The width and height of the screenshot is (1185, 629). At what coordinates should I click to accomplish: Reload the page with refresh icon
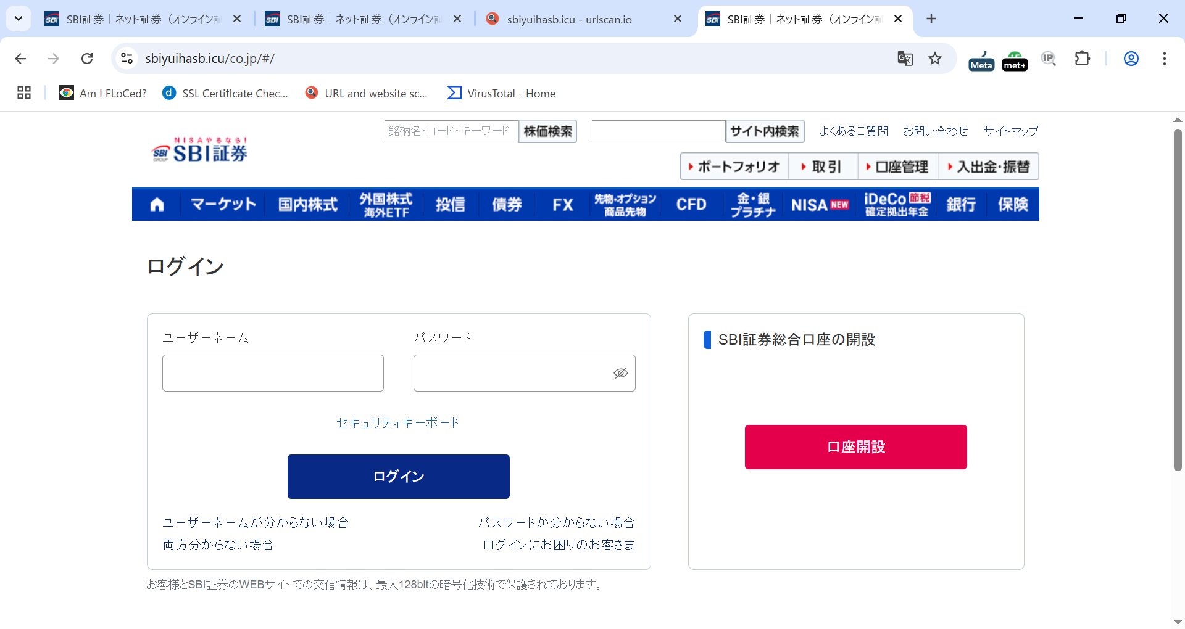point(87,59)
